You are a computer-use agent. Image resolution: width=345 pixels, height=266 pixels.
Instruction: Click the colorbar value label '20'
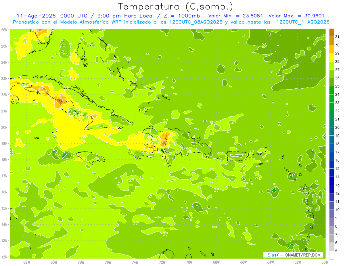coord(337,127)
